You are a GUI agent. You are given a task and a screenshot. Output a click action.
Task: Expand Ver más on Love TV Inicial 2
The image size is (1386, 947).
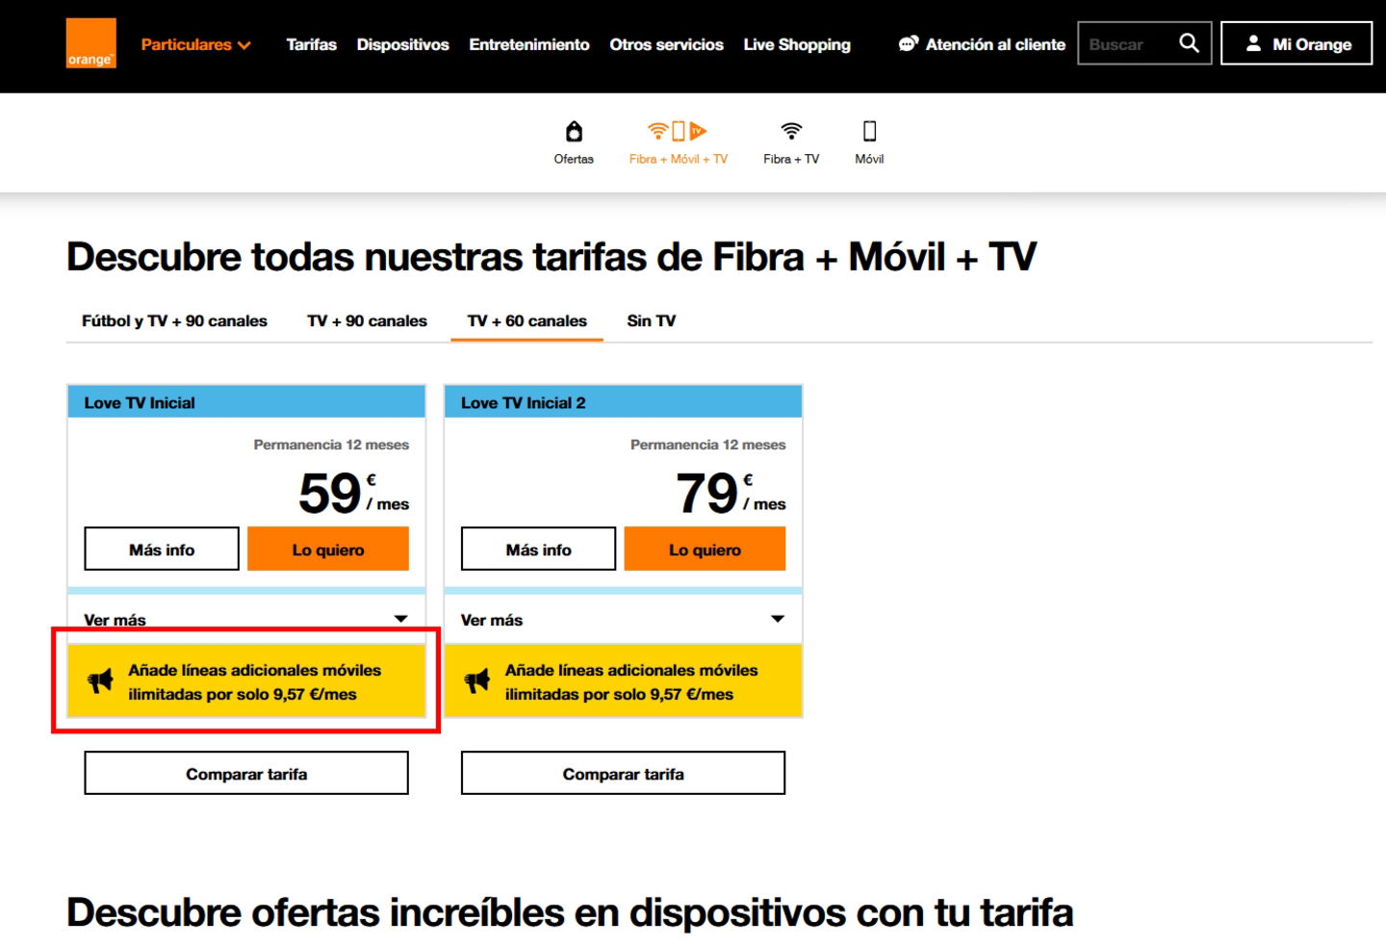tap(623, 620)
